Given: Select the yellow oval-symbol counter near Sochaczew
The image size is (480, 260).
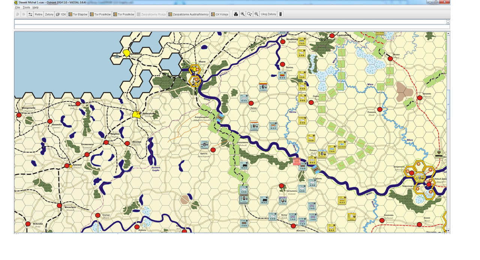Looking at the screenshot, I should [x=351, y=216].
